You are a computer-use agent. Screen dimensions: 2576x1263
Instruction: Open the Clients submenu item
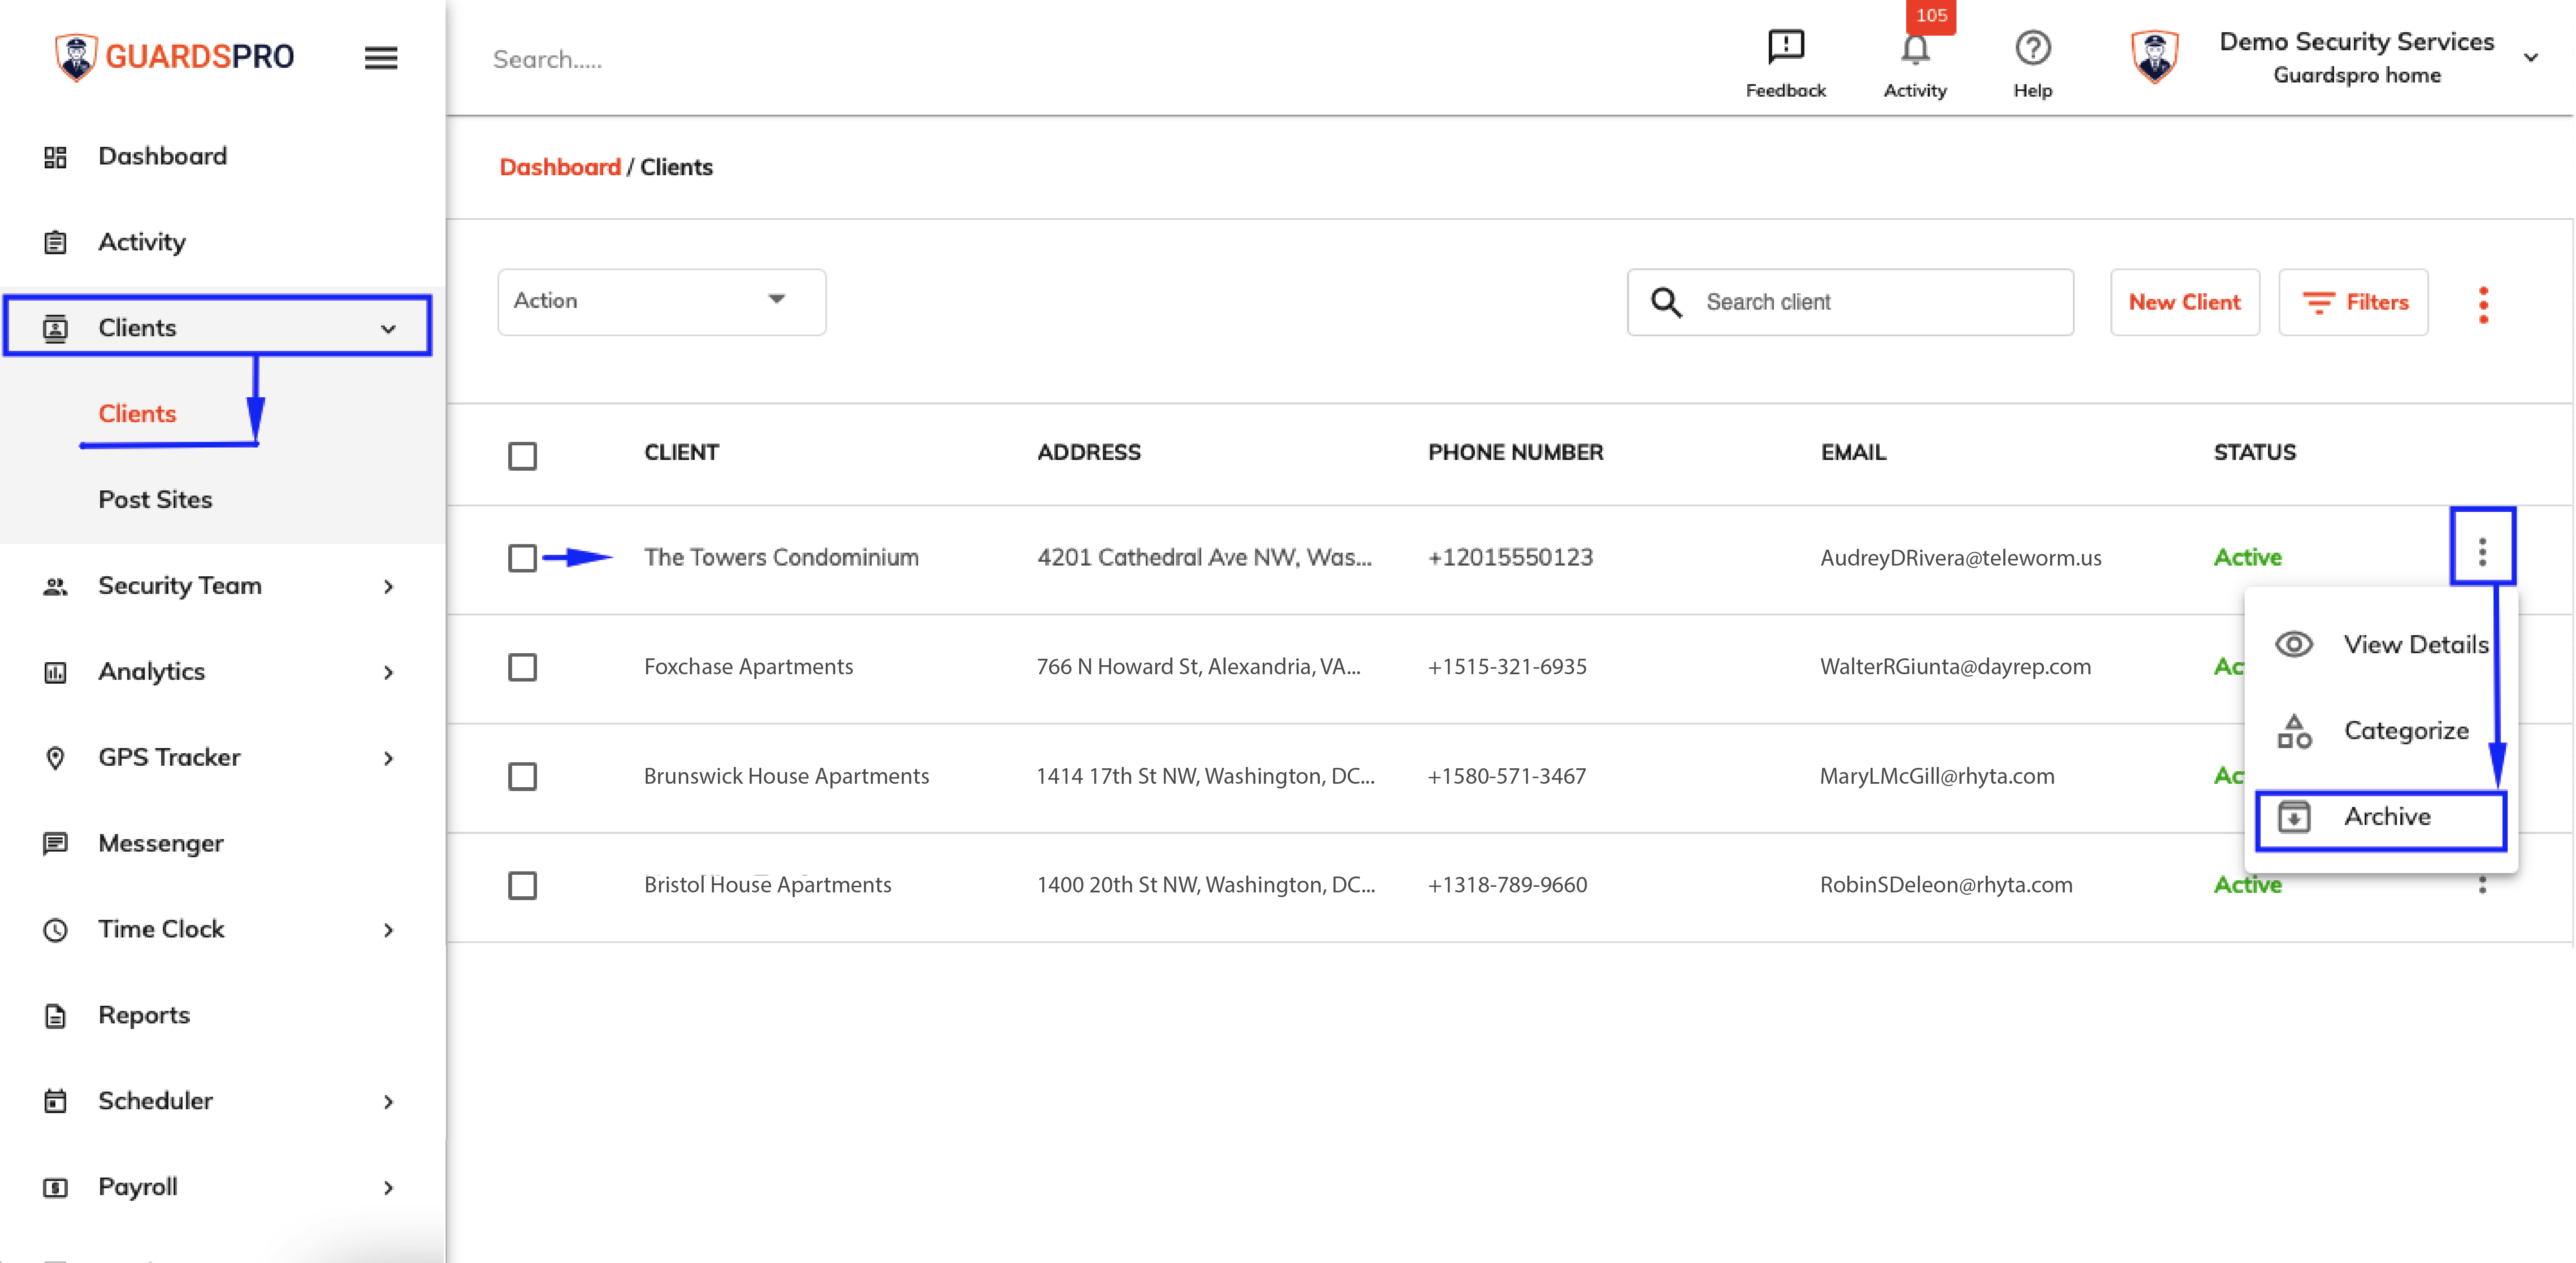tap(137, 414)
